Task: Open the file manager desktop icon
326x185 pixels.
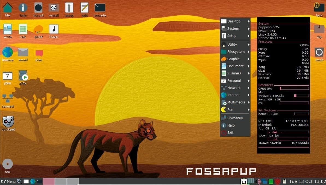Action: click(7, 8)
